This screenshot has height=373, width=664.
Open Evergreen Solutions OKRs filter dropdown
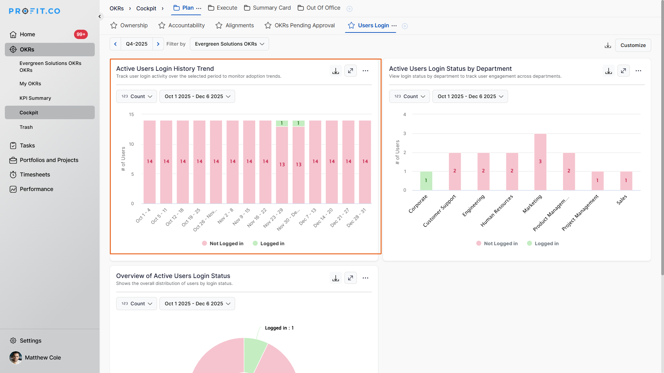click(229, 44)
